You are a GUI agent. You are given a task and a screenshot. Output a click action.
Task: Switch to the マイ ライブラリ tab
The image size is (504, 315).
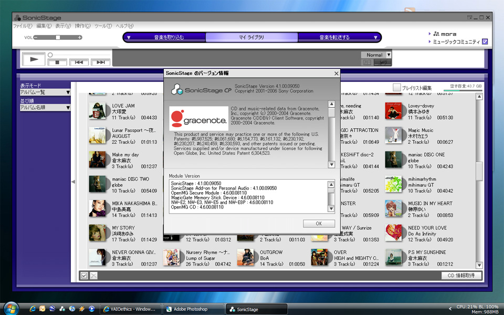tap(251, 37)
